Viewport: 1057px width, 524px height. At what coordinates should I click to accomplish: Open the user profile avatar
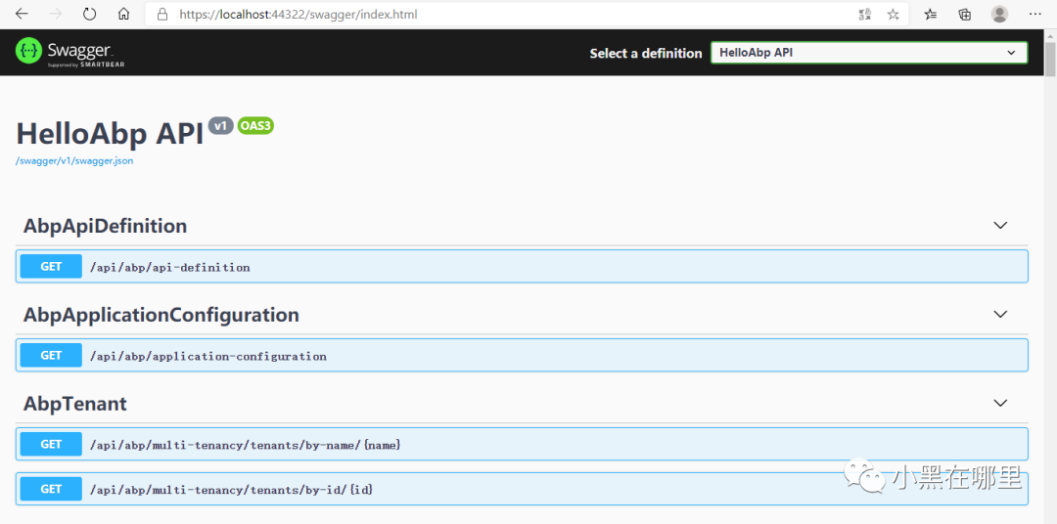coord(999,14)
